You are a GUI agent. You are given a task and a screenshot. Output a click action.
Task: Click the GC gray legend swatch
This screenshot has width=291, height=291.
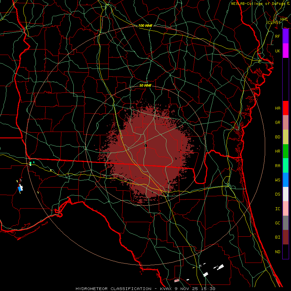tap(286, 223)
